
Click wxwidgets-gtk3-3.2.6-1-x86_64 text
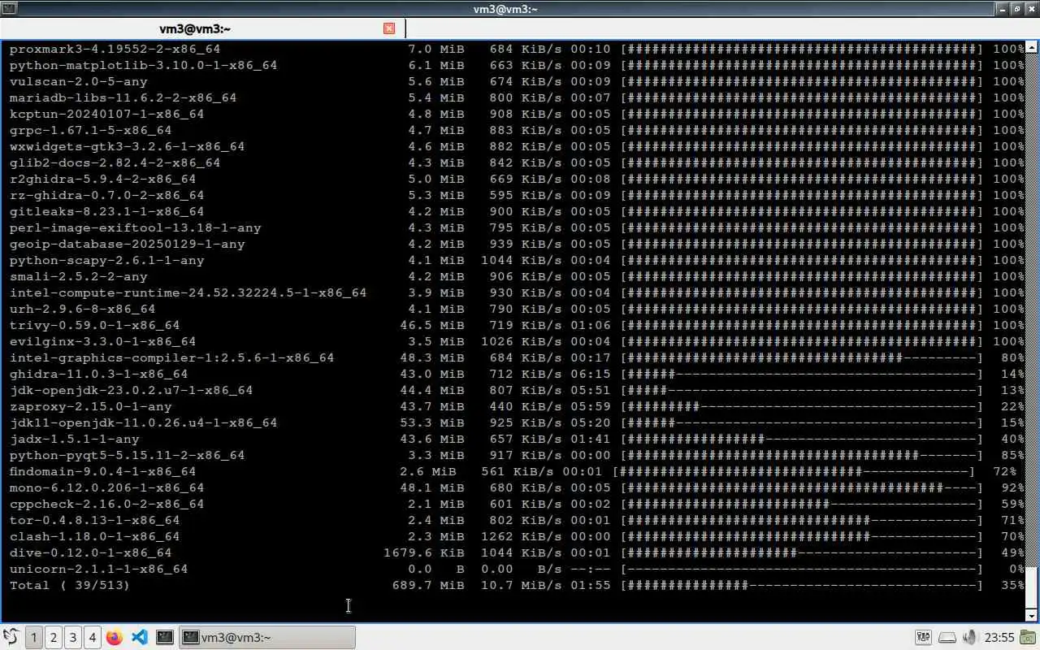click(x=127, y=146)
